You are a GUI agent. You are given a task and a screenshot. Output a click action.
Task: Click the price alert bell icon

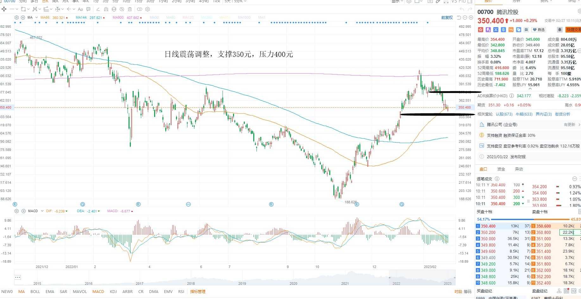559,30
